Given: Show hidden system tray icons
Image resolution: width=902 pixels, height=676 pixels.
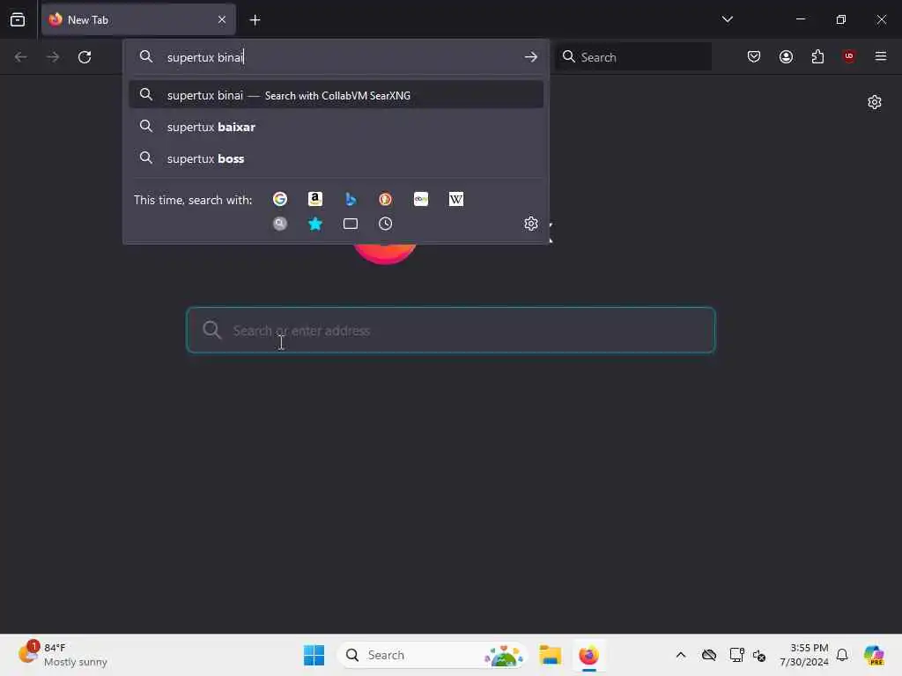Looking at the screenshot, I should pos(681,655).
